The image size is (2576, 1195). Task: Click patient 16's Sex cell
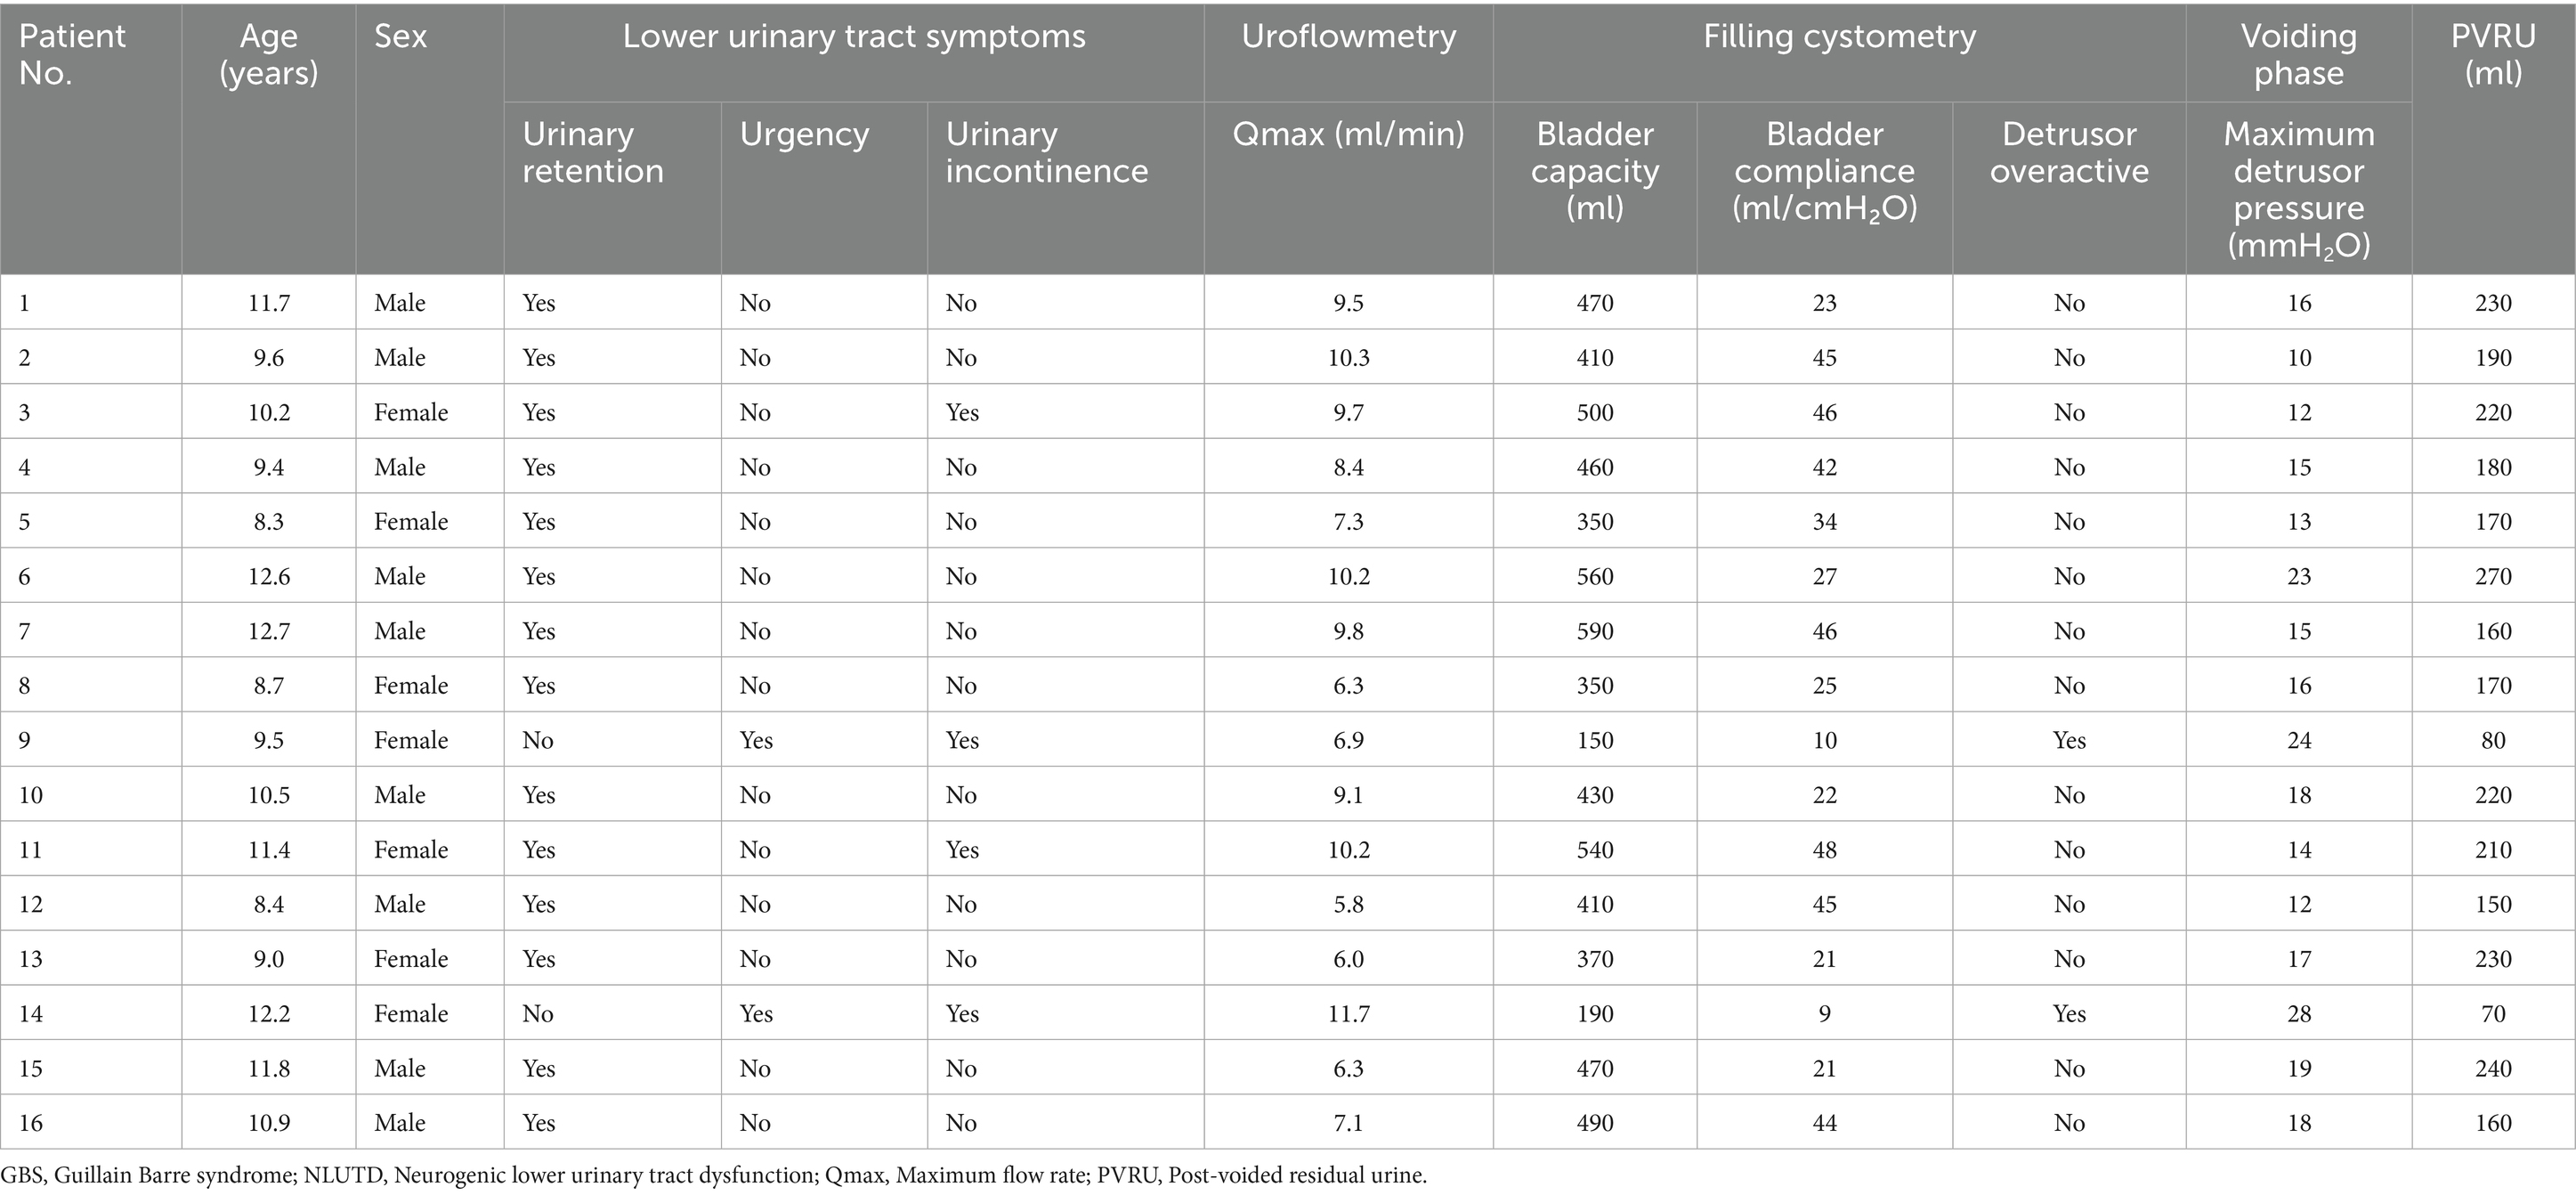pos(400,1123)
